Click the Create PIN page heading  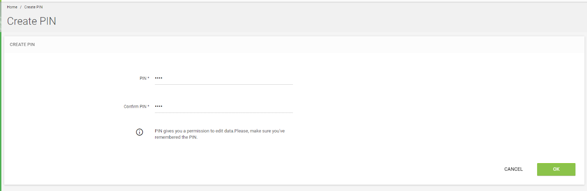click(32, 21)
